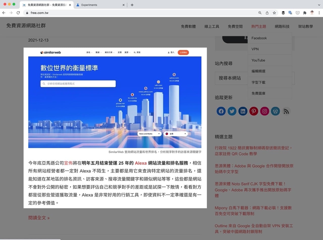
Task: Follow on Facebook via round icon
Action: pyautogui.click(x=221, y=111)
